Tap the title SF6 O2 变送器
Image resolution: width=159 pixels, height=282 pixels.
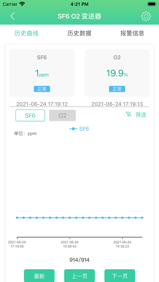(79, 16)
